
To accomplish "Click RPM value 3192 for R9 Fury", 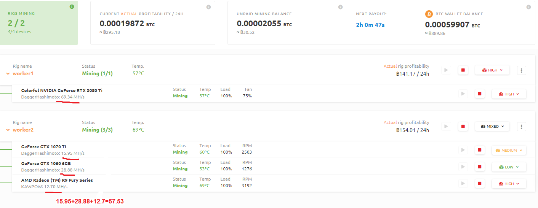I will [247, 186].
